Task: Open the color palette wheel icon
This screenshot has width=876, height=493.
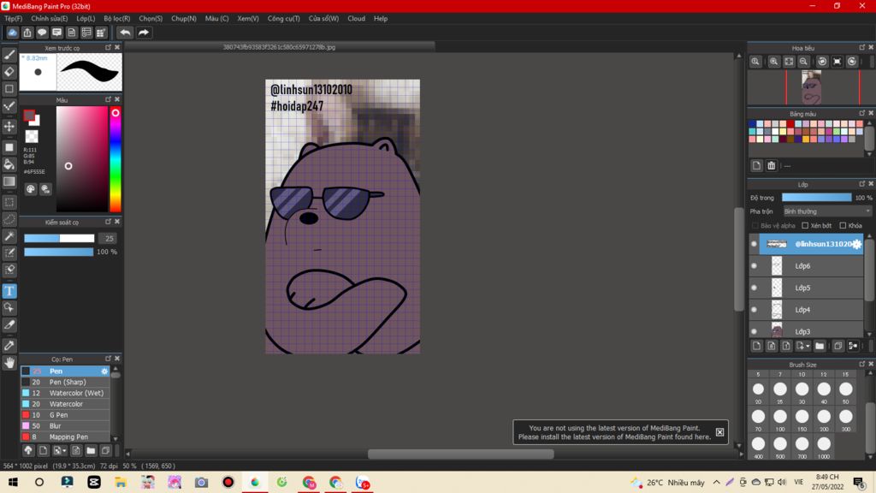Action: click(31, 189)
